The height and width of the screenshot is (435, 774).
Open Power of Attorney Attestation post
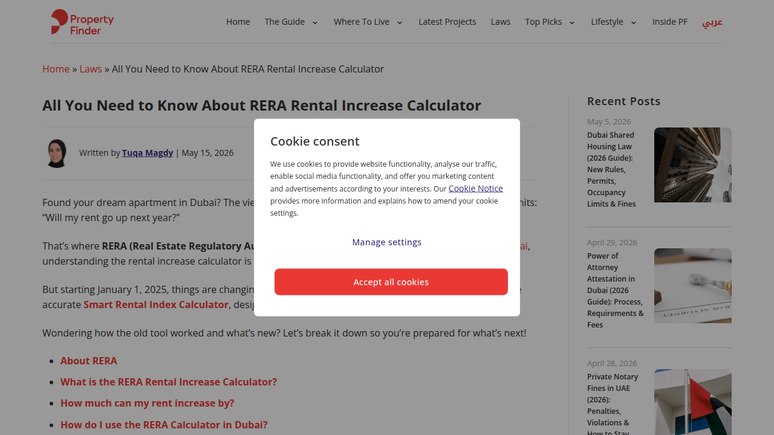click(616, 291)
